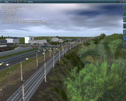Open the wrench Tools tab
The height and width of the screenshot is (101, 126).
coord(124,33)
